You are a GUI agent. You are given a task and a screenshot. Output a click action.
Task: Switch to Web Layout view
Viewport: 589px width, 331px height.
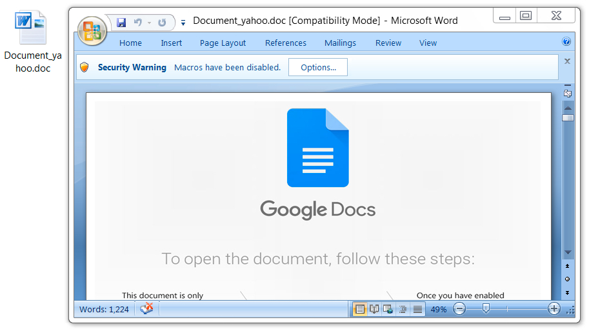point(388,309)
